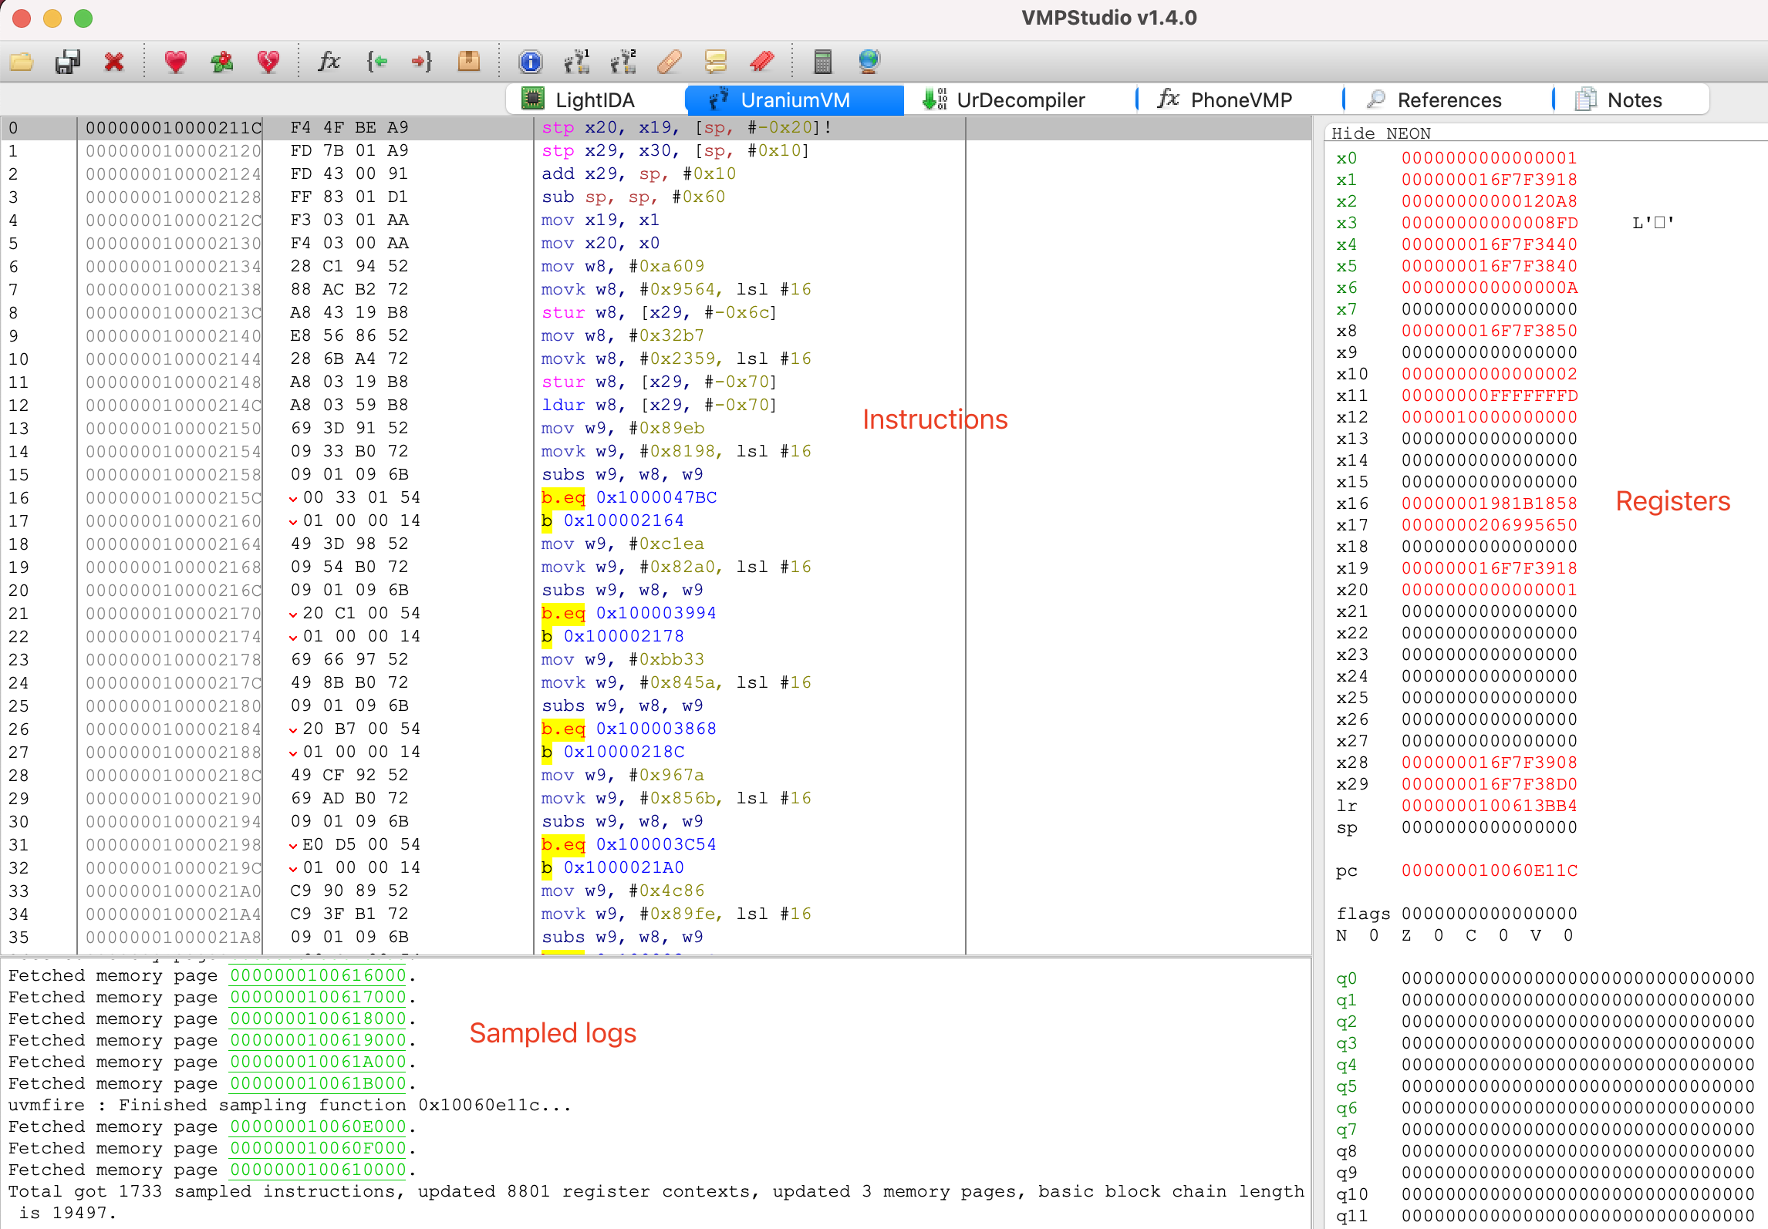Follow branch arrow at address 0000000100002174
The height and width of the screenshot is (1229, 1768).
293,638
